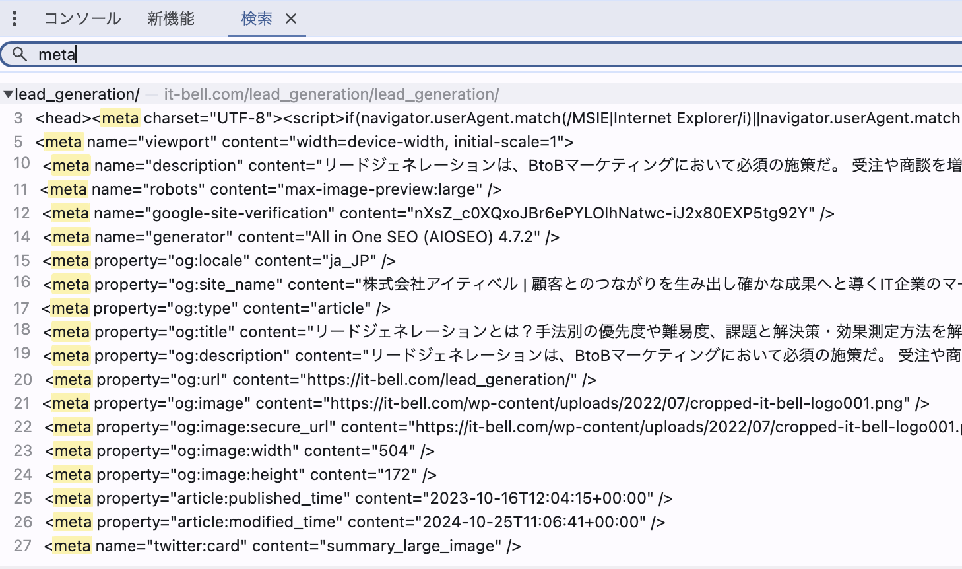Open result line 23 og:image:width meta
The image size is (962, 569).
tap(481, 451)
